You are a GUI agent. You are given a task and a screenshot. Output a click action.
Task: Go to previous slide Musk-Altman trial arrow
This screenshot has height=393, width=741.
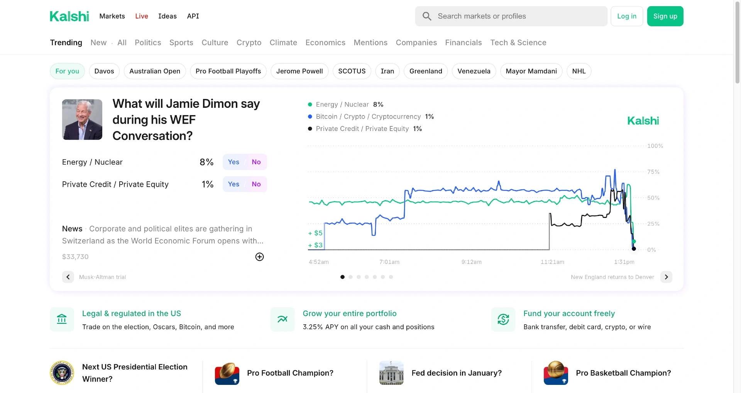[68, 277]
